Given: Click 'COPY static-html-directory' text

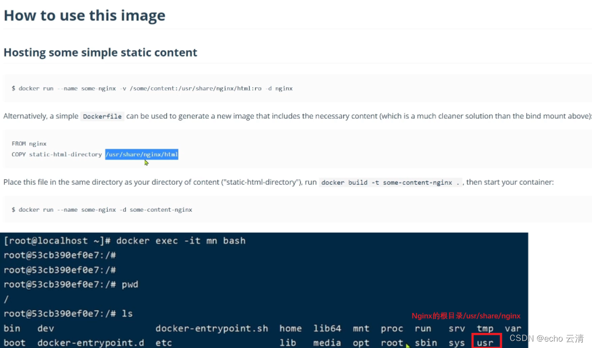Looking at the screenshot, I should [57, 154].
